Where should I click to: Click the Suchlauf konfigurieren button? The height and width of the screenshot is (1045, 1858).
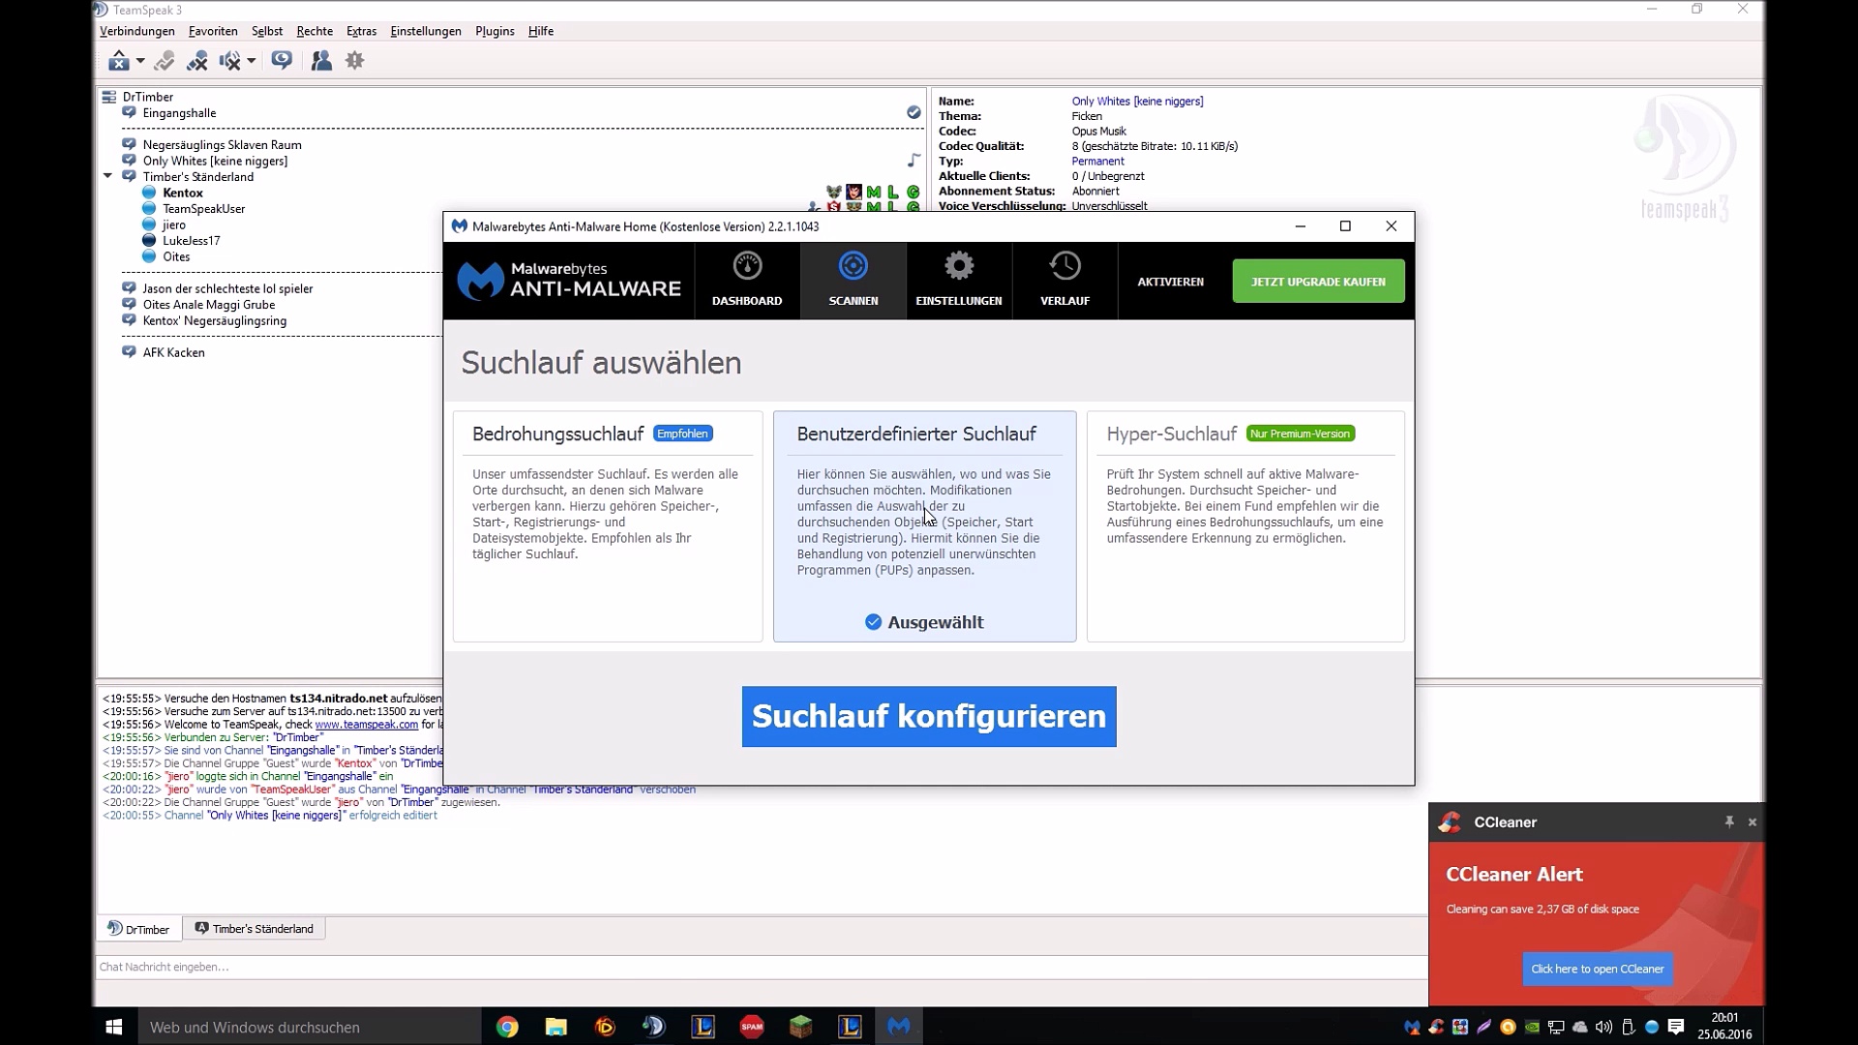[x=928, y=716]
